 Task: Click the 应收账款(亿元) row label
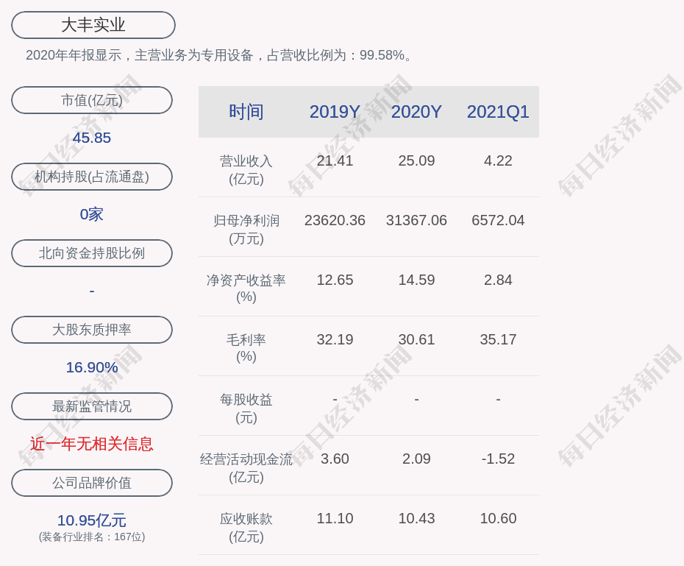(x=246, y=528)
